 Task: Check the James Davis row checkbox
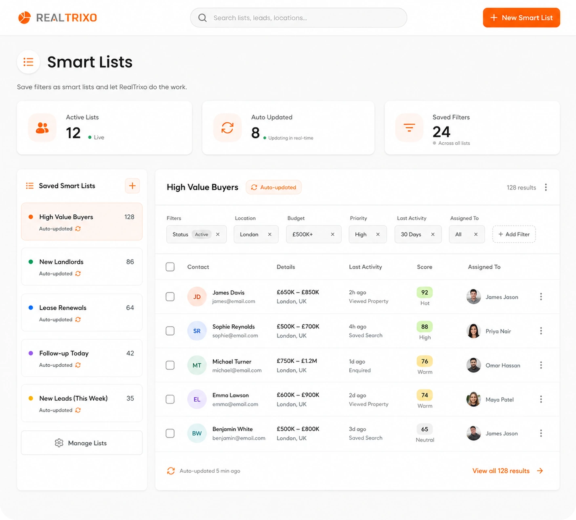[170, 297]
